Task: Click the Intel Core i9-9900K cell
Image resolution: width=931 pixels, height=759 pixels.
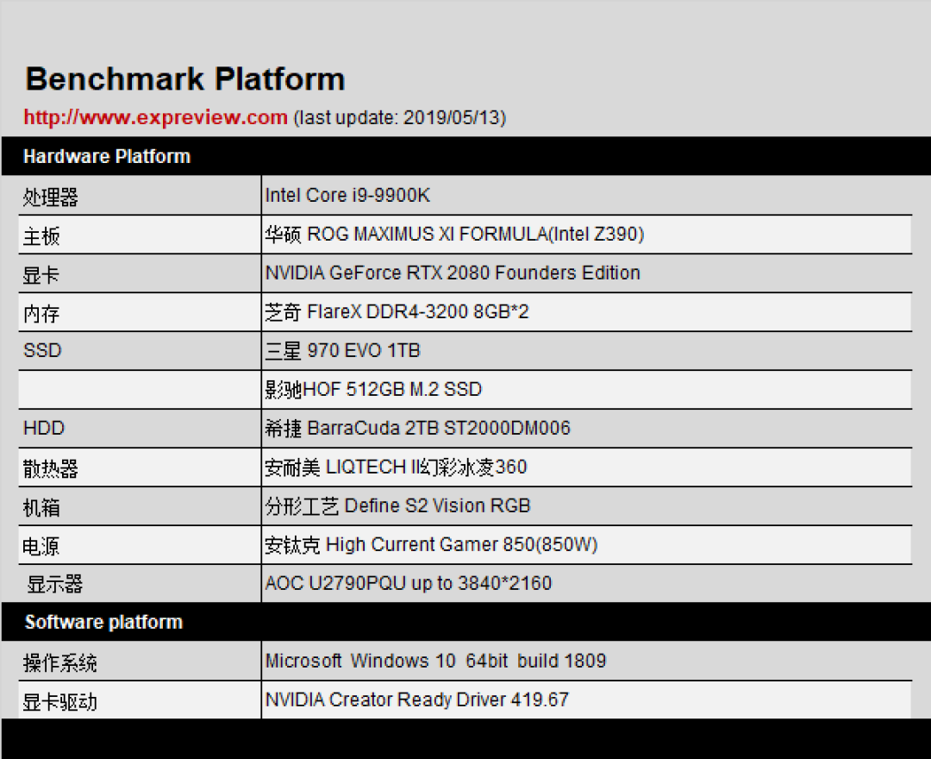Action: 587,196
